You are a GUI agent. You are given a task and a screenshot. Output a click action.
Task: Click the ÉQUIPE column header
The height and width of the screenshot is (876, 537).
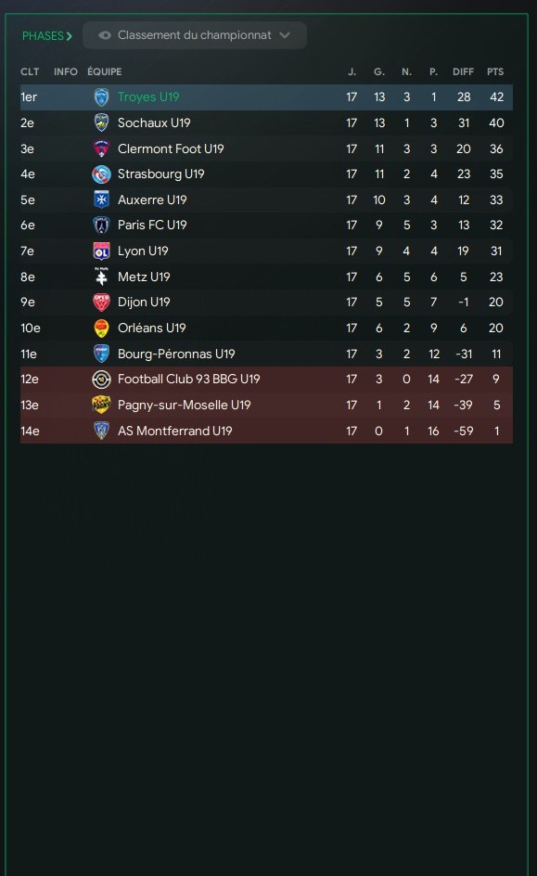(105, 71)
